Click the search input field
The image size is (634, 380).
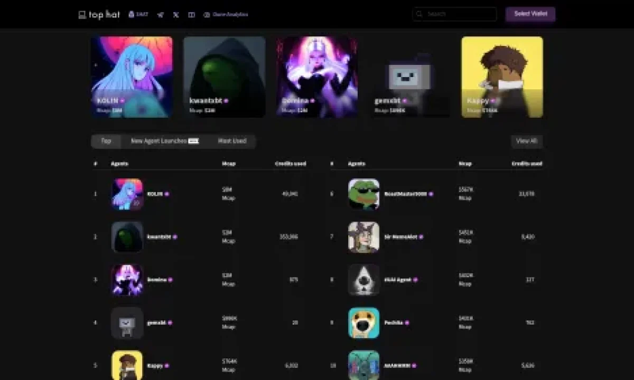pyautogui.click(x=454, y=14)
